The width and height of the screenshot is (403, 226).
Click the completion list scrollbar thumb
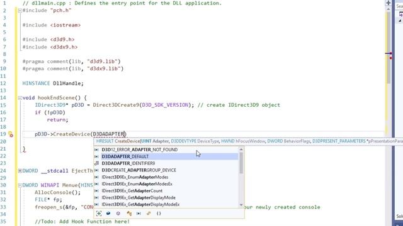(x=241, y=163)
